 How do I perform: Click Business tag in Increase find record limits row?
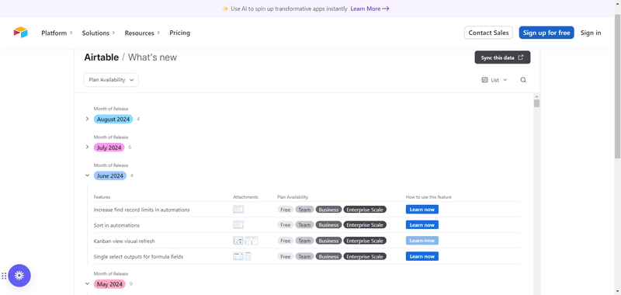tap(328, 210)
